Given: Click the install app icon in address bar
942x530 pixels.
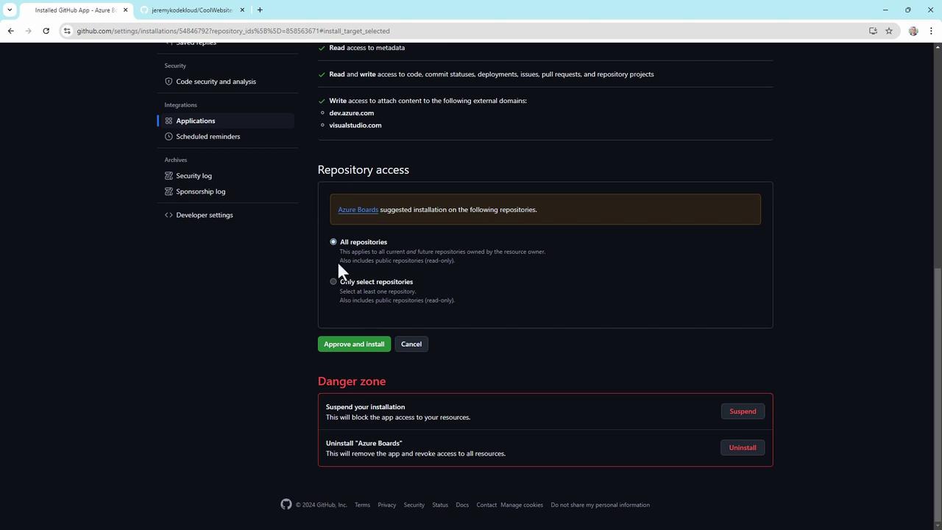Looking at the screenshot, I should tap(873, 31).
